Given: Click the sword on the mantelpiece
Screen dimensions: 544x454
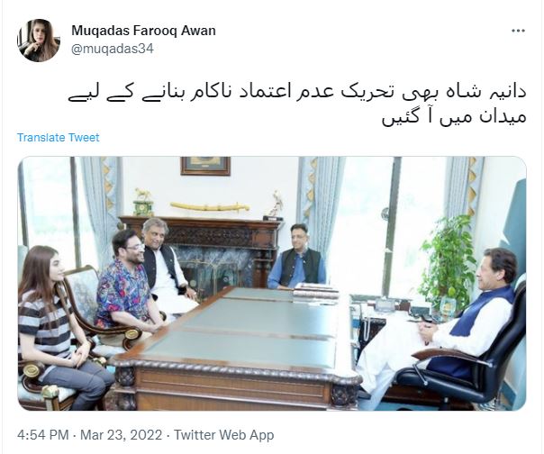Looking at the screenshot, I should [x=210, y=206].
